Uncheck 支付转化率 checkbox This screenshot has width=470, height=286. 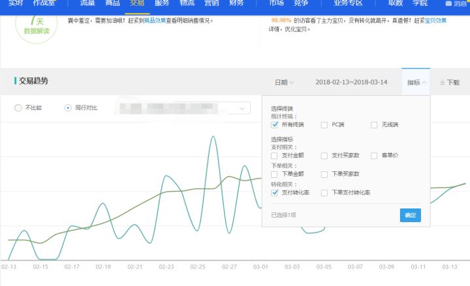pos(275,193)
